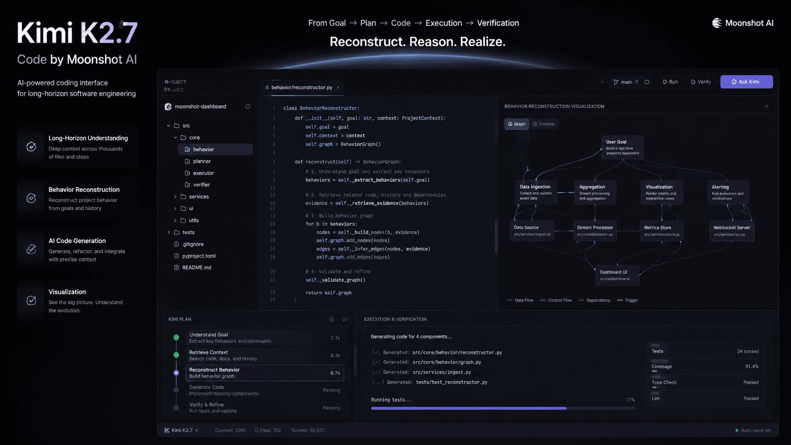
Task: Click the Verify button
Action: (701, 82)
